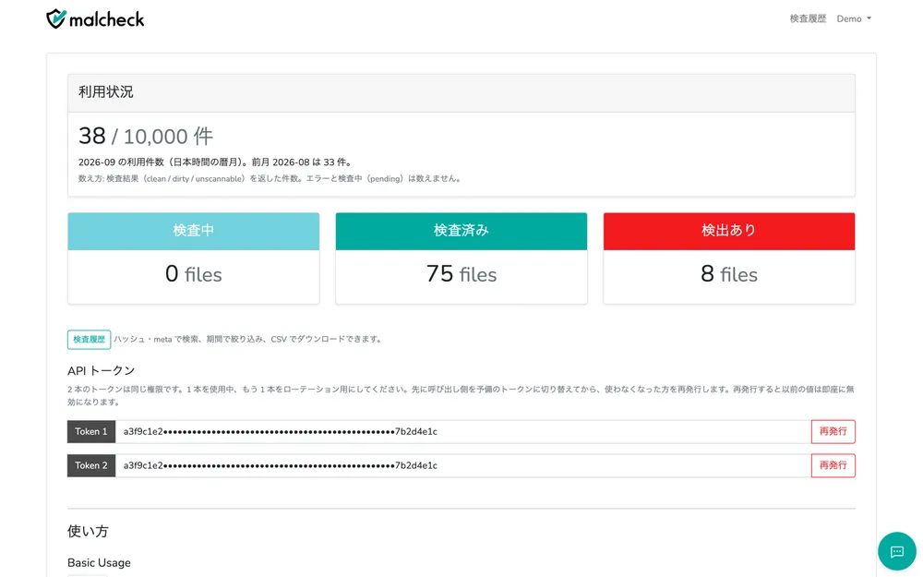Click the Basic Usage heading
This screenshot has height=577, width=923.
pos(99,563)
